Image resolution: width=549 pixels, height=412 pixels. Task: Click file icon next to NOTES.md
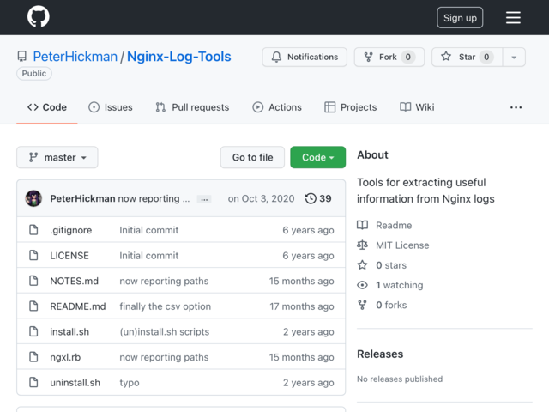33,281
